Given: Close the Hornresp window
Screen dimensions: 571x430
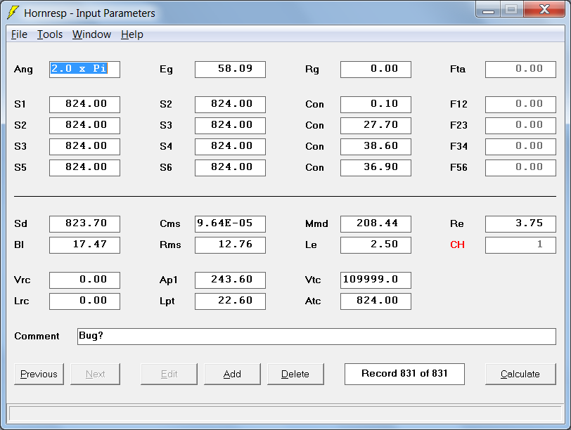Looking at the screenshot, I should (x=545, y=10).
